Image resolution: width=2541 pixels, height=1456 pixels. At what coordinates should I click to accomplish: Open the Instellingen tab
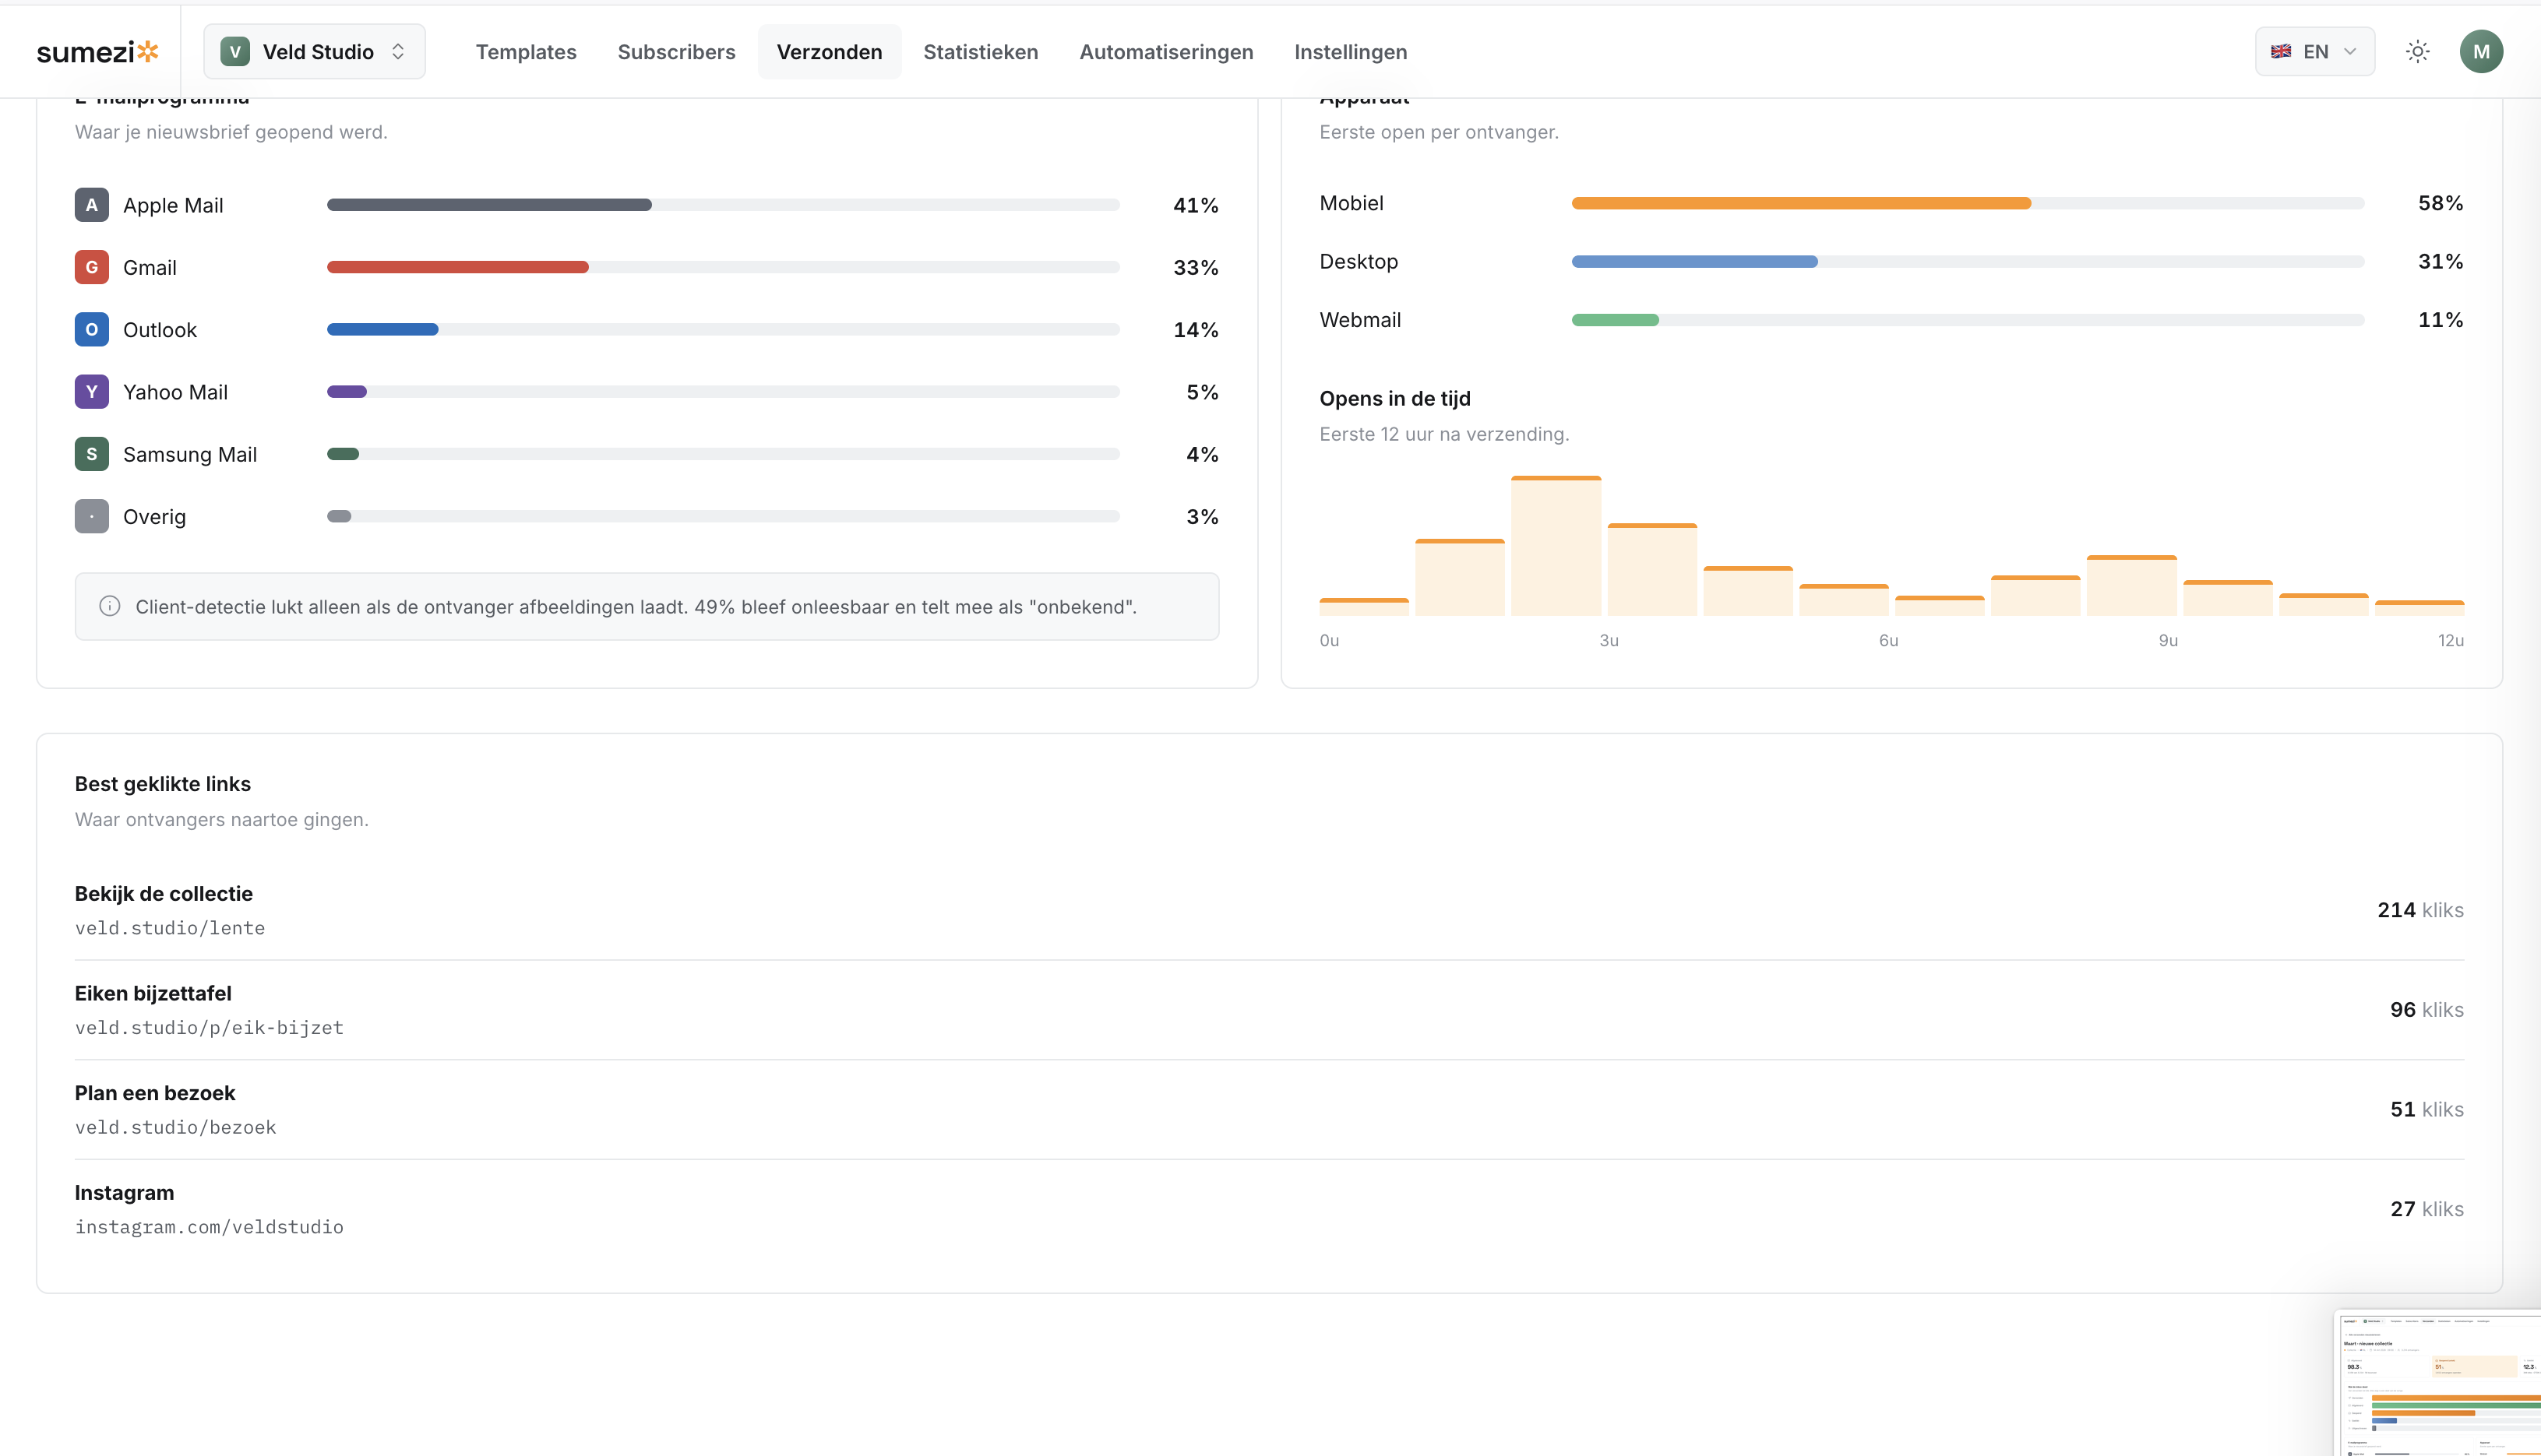click(1351, 52)
